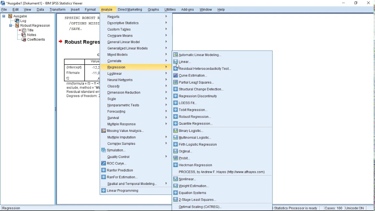Click Missing Value Analysis icon
Image resolution: width=375 pixels, height=211 pixels.
[103, 131]
